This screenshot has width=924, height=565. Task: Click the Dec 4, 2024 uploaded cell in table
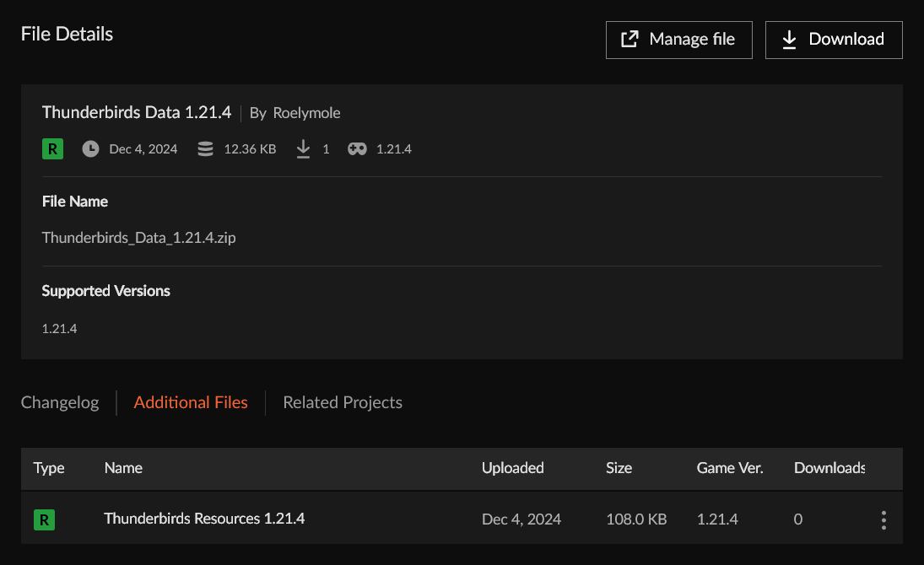coord(521,519)
